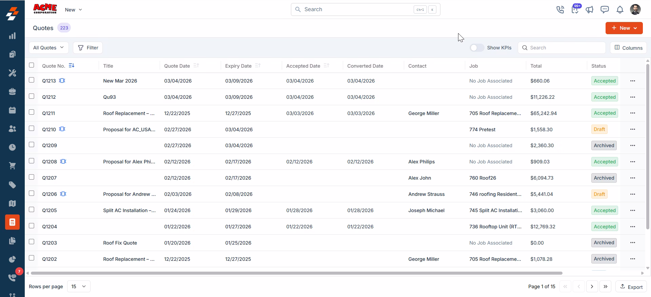Open the documents copy sidebar icon
The width and height of the screenshot is (651, 297).
click(12, 241)
